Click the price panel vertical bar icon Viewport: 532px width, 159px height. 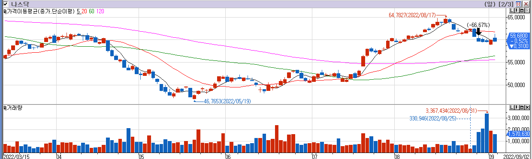point(516,11)
